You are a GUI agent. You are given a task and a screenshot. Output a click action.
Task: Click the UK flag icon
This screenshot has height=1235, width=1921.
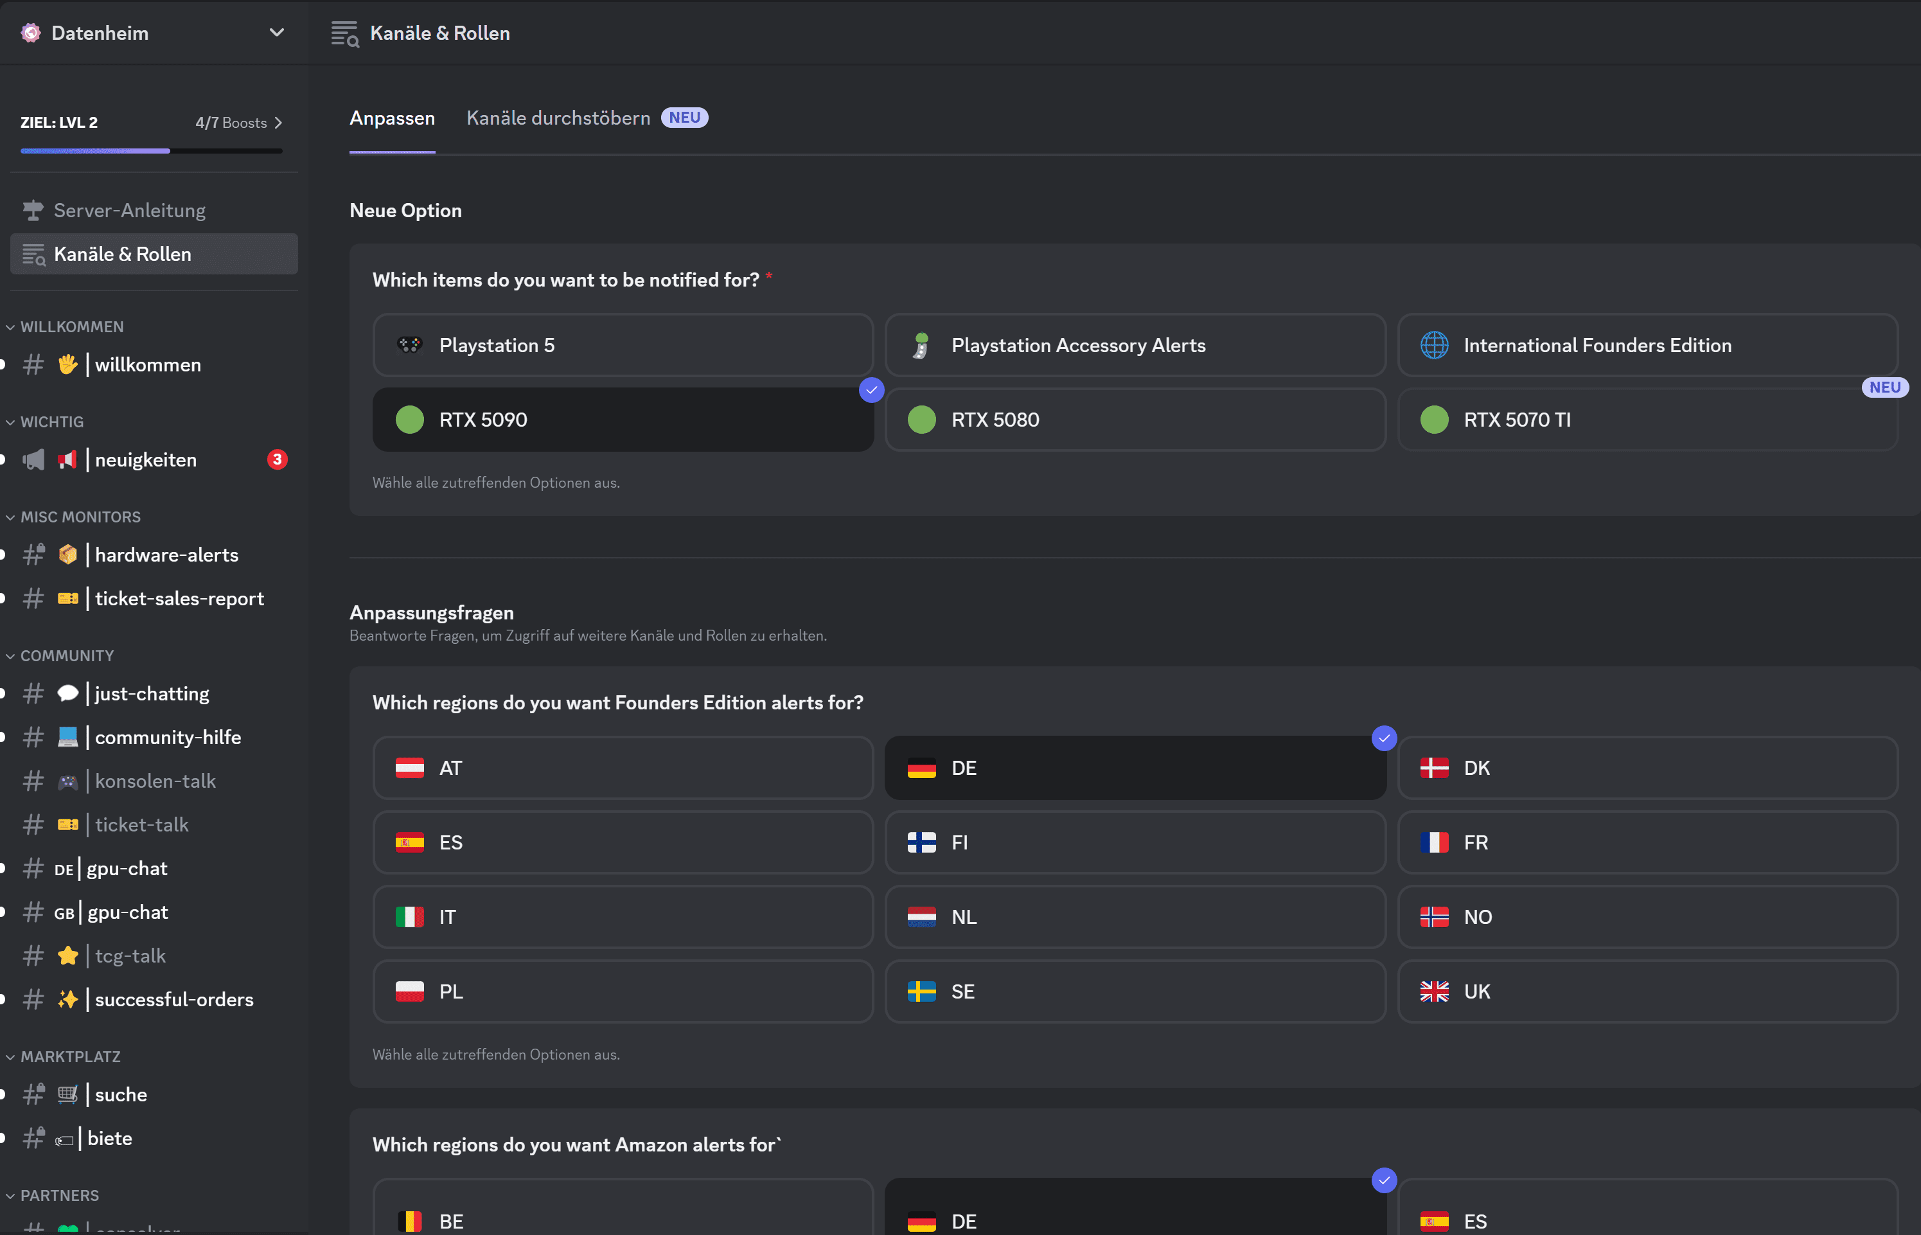[1433, 991]
